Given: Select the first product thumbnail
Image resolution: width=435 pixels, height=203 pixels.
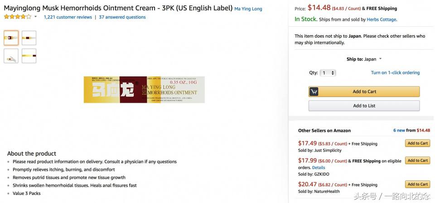Looking at the screenshot, I should click(x=11, y=38).
